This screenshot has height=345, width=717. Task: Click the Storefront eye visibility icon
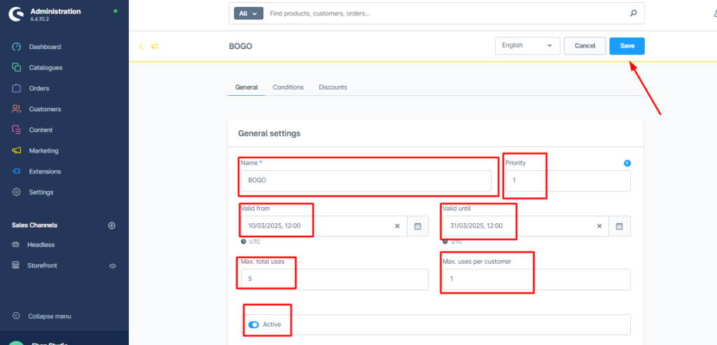[x=113, y=266]
